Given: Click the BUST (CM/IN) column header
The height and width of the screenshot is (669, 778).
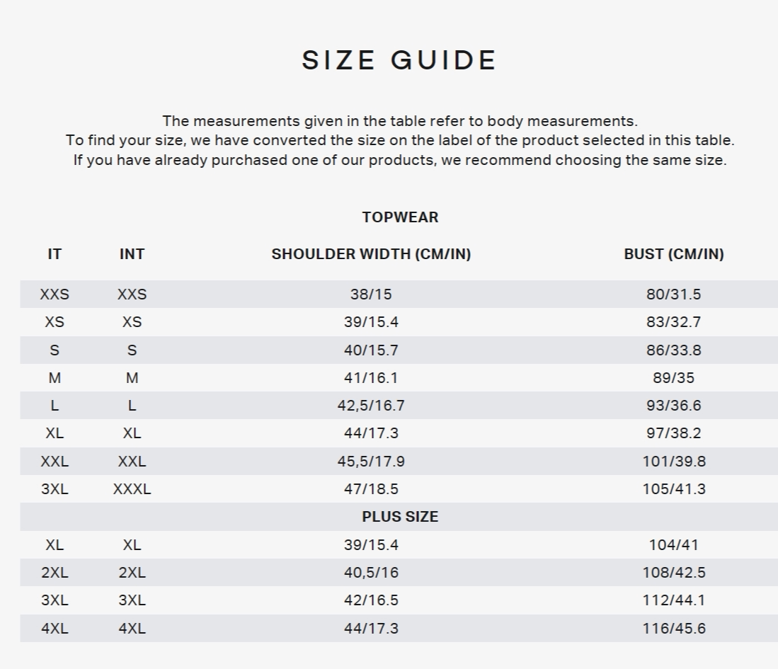Looking at the screenshot, I should [674, 254].
